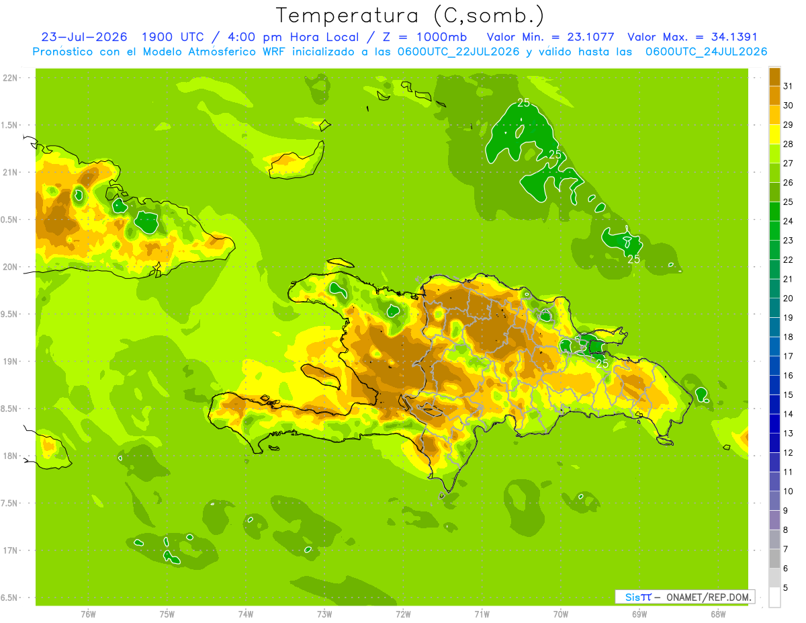Screen dimensions: 806x623
Task: Click the 'SisTT – ONAMET/REP.DOM.' logo box
Action: coord(685,597)
